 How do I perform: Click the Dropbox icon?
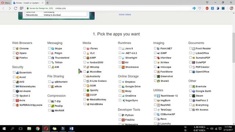[x=123, y=82]
